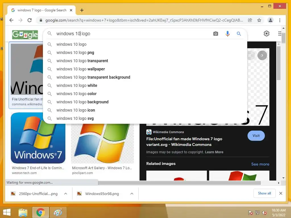Viewport: 291px width, 218px height.
Task: Open Paint from taskbar
Action: (58, 212)
